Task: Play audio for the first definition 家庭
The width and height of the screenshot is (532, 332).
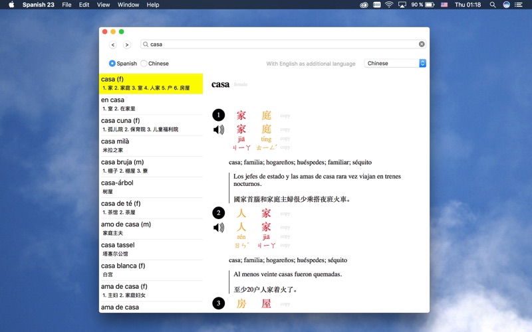Action: (x=218, y=129)
